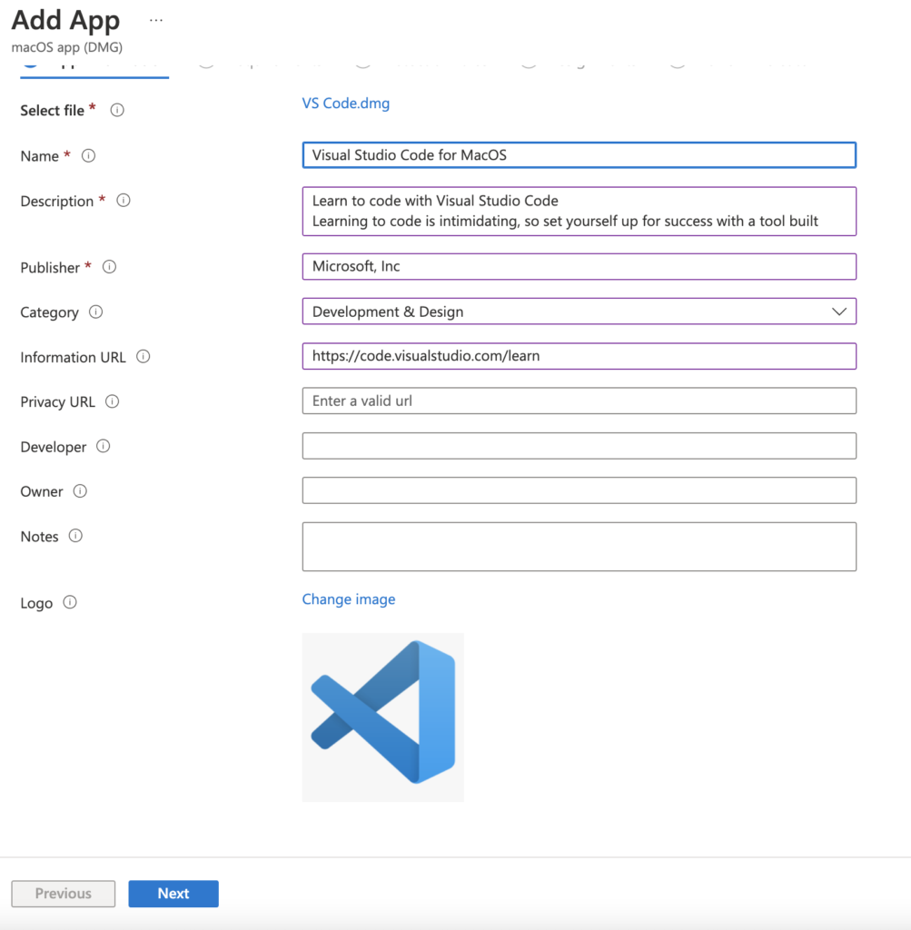Show the Information URL info icon
The width and height of the screenshot is (911, 930).
point(143,356)
